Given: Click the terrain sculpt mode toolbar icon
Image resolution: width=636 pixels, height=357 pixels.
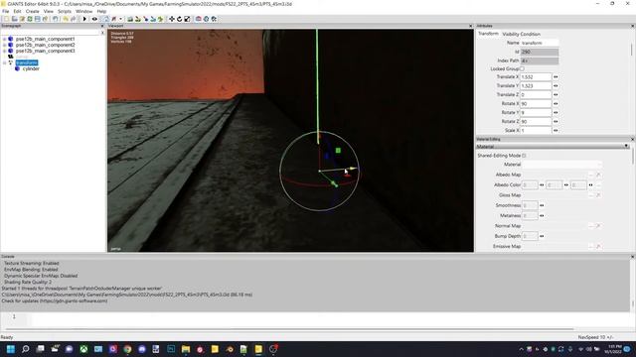Looking at the screenshot, I should 130,19.
